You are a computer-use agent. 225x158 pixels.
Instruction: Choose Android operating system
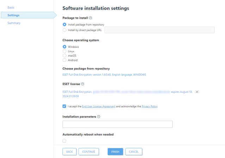[64, 60]
